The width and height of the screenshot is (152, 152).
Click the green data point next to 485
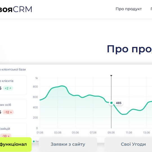pos(111,103)
